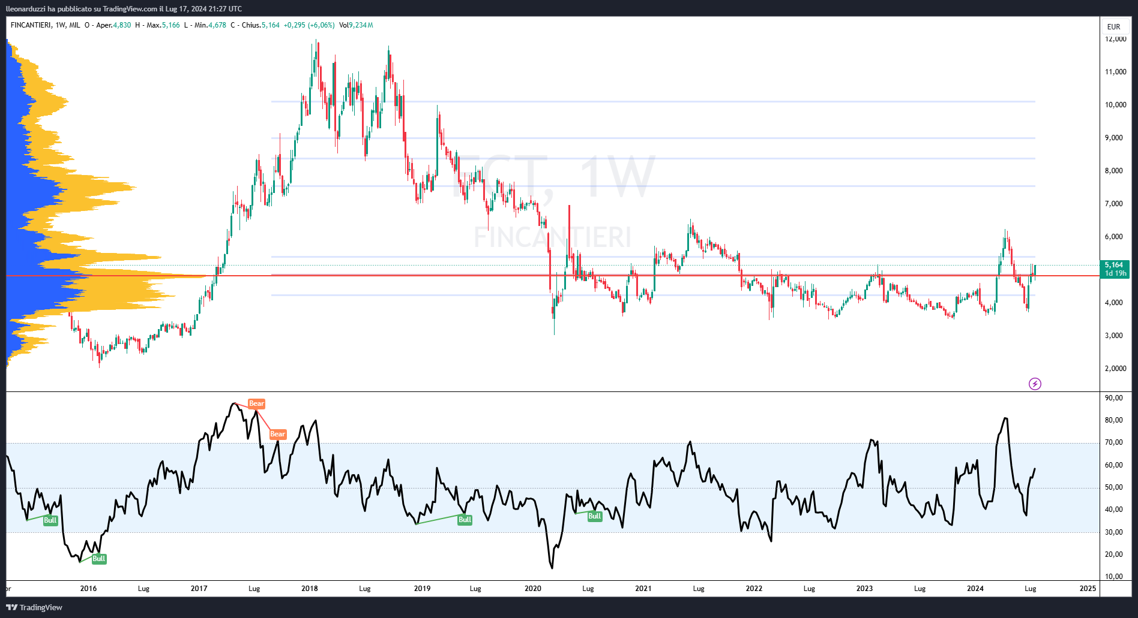
Task: Click the 2020 time axis label
Action: [x=533, y=589]
